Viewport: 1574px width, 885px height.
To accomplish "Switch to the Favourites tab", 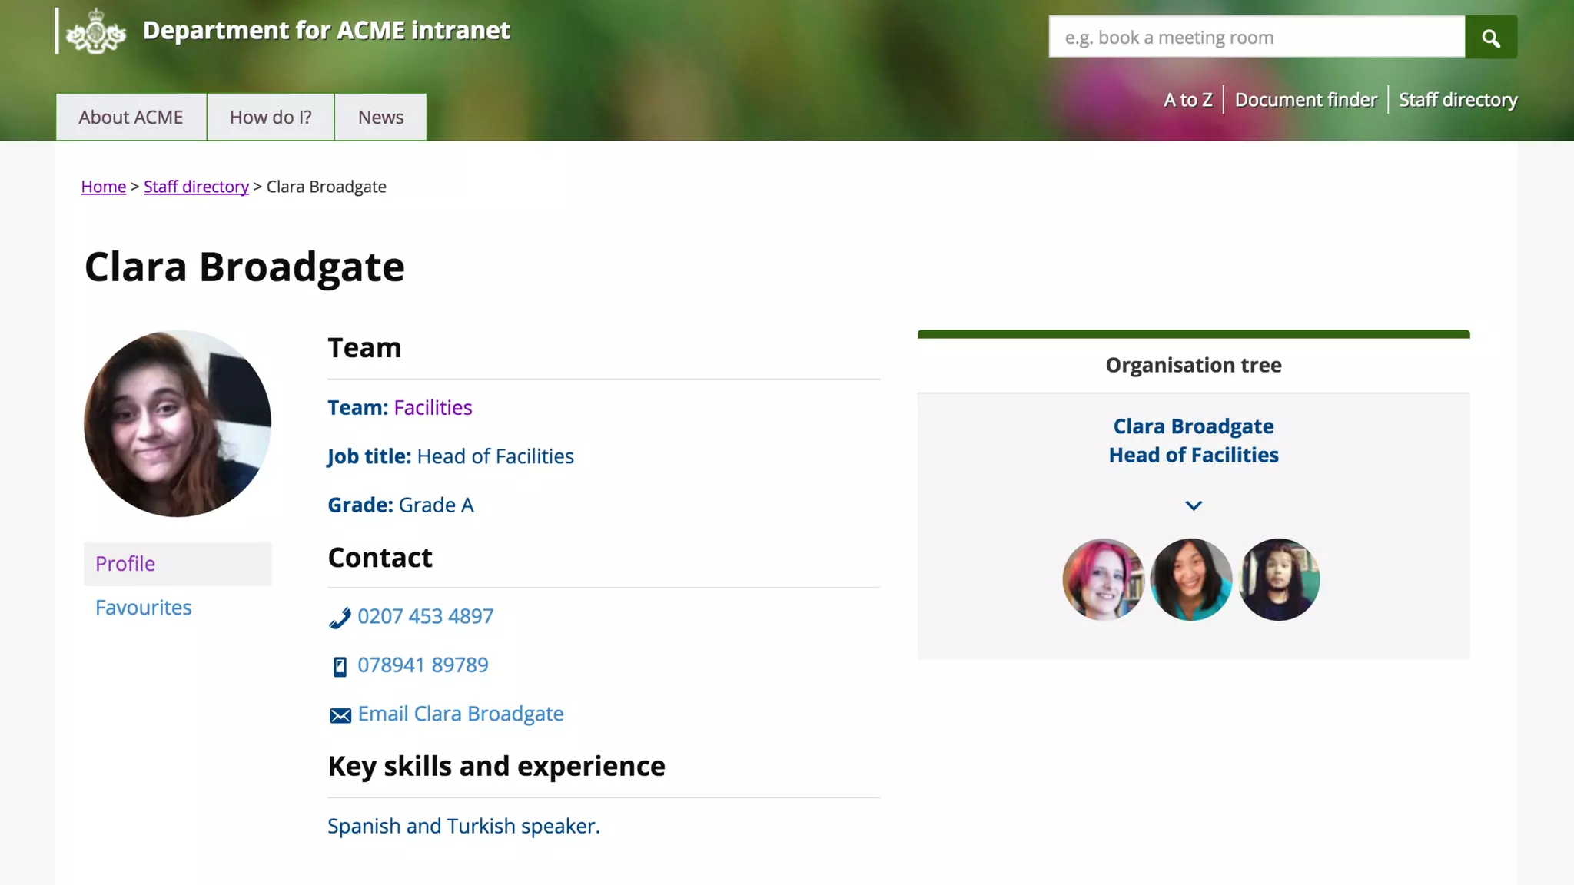I will coord(143,607).
